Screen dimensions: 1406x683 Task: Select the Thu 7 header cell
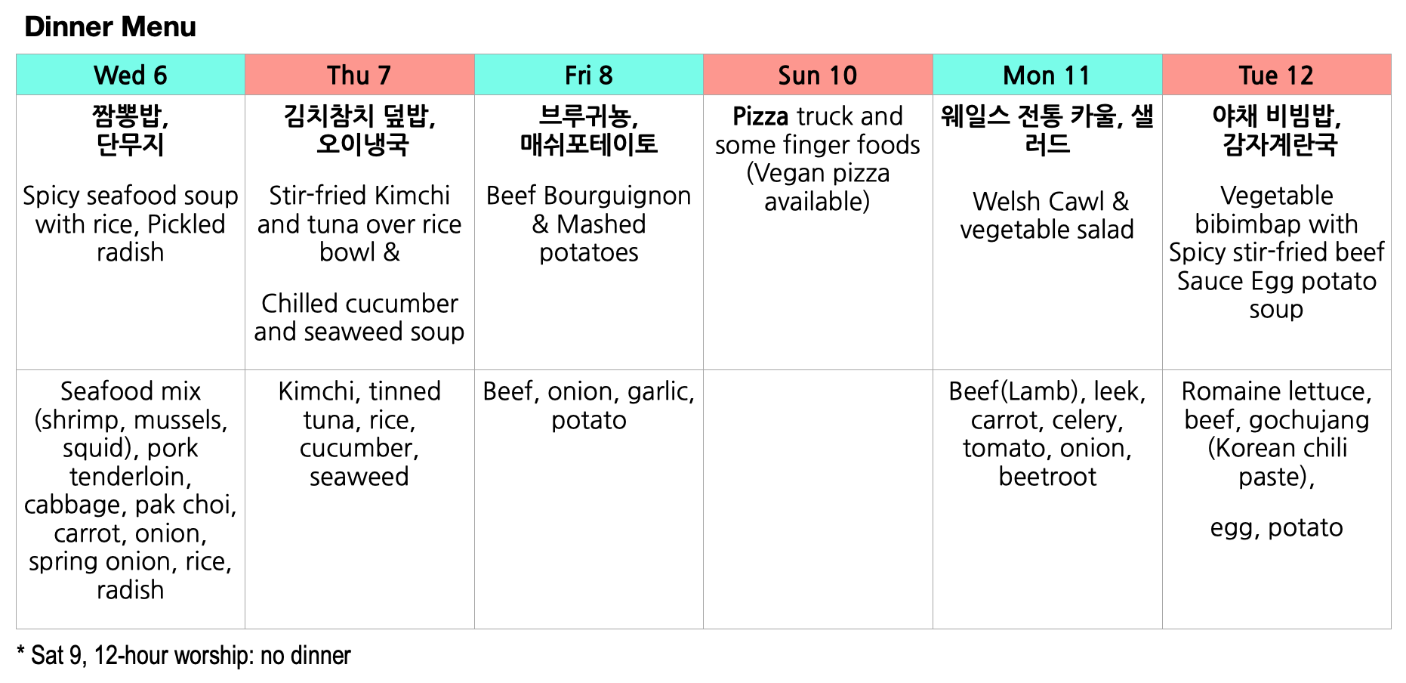coord(359,75)
